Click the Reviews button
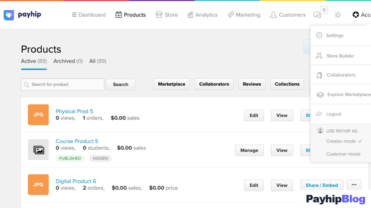The width and height of the screenshot is (371, 208). [252, 84]
